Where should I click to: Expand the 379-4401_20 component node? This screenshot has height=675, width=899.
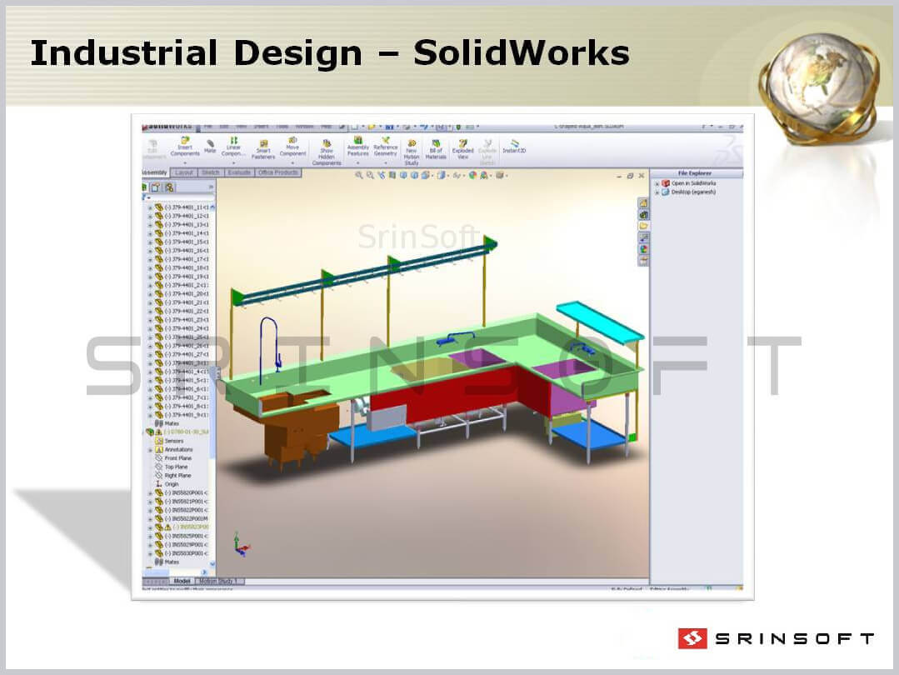[150, 294]
